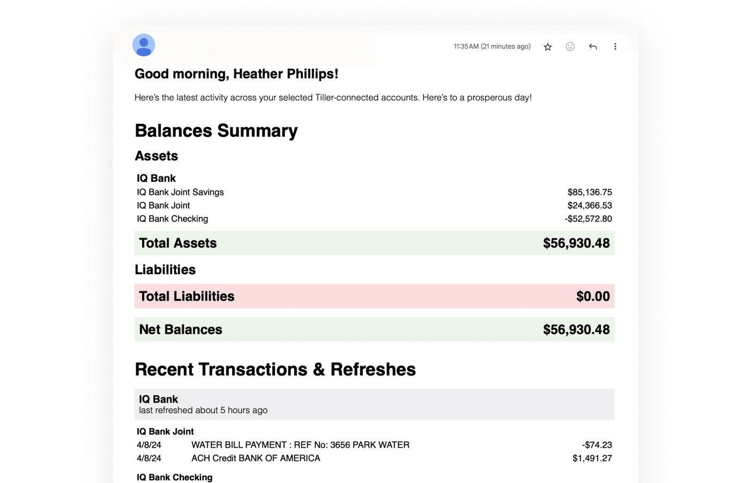Select the 'IQ Bank Joint Savings' row label

pos(180,192)
